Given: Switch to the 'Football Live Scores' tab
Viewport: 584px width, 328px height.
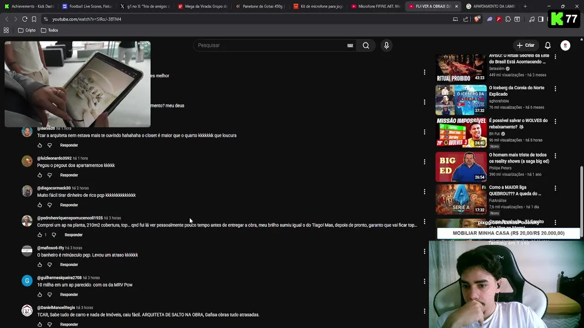Looking at the screenshot, I should [87, 6].
